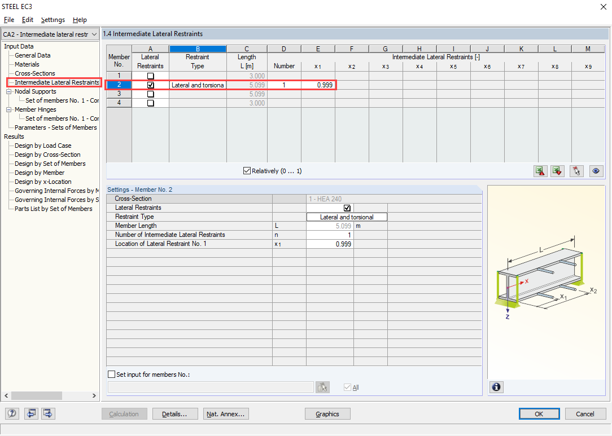Image resolution: width=612 pixels, height=436 pixels.
Task: Open the Edit menu
Action: click(27, 20)
